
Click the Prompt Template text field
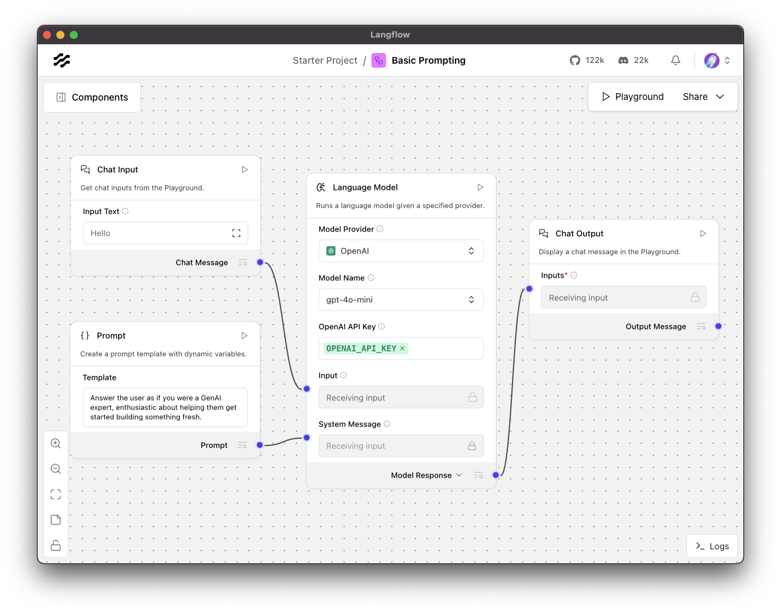pos(165,407)
